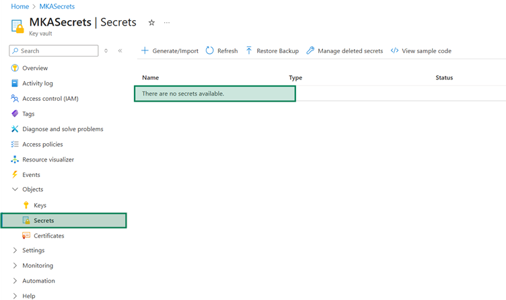Open Access control (IAM) menu item

(50, 98)
